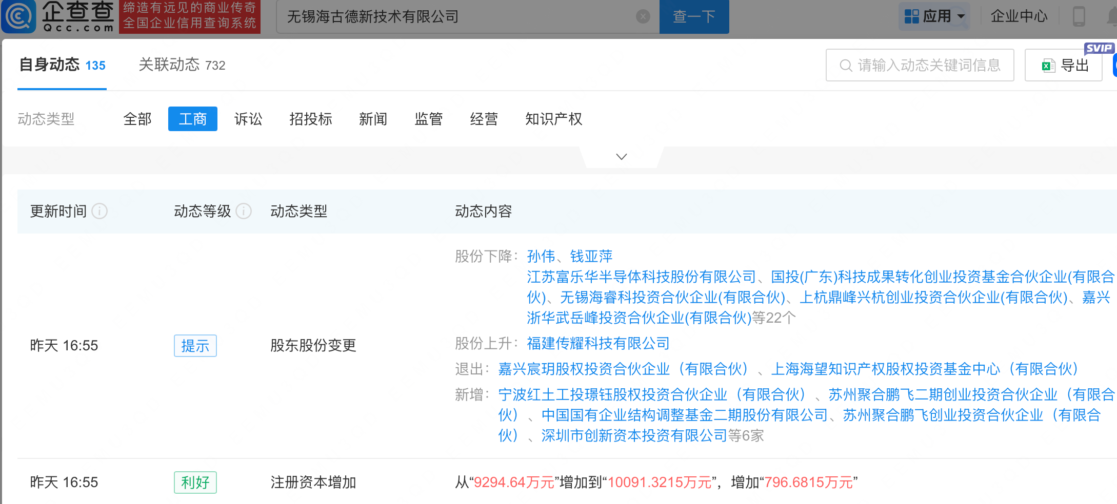The image size is (1117, 504).
Task: Collapse the filter panel via the chevron
Action: (621, 156)
